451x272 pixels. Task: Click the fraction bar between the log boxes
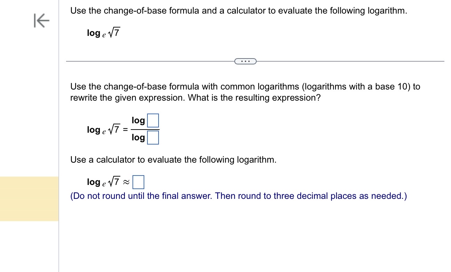[144, 129]
